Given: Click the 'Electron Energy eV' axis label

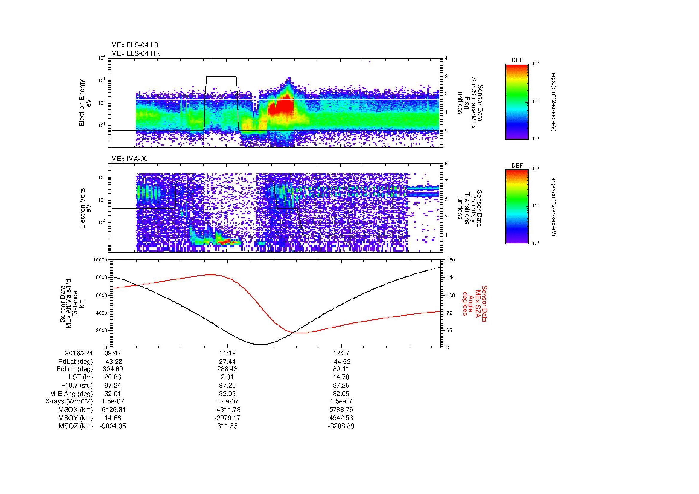Looking at the screenshot, I should (x=85, y=103).
